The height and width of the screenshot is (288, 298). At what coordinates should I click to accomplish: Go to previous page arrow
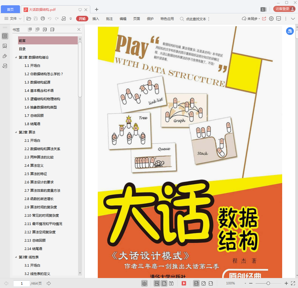(6, 283)
